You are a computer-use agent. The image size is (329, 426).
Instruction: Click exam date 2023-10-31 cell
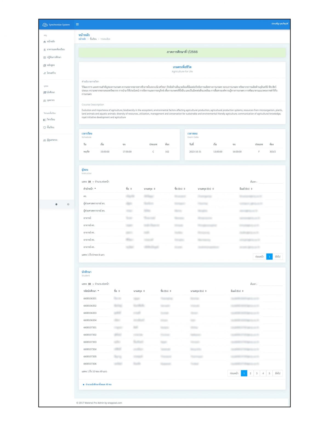tap(195, 152)
